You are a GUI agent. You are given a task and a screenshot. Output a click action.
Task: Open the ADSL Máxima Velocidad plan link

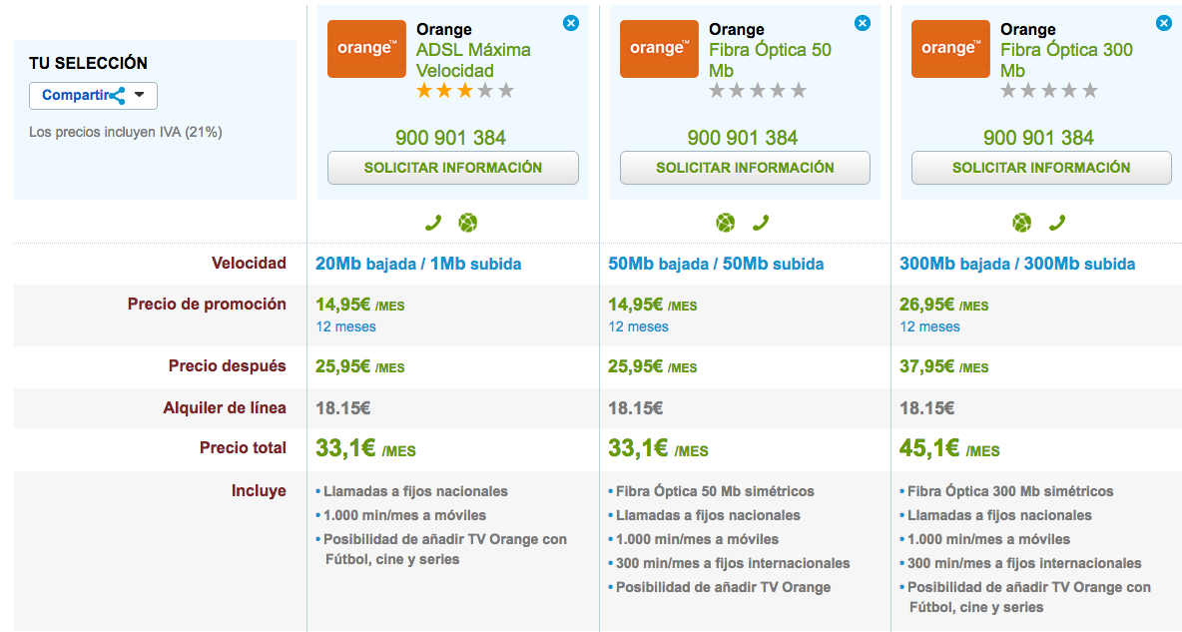click(x=473, y=60)
